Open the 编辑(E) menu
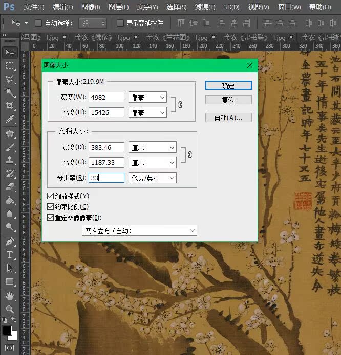341x355 pixels. 63,7
